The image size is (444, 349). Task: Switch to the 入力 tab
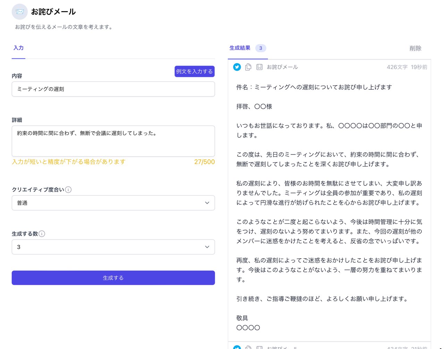pos(18,48)
